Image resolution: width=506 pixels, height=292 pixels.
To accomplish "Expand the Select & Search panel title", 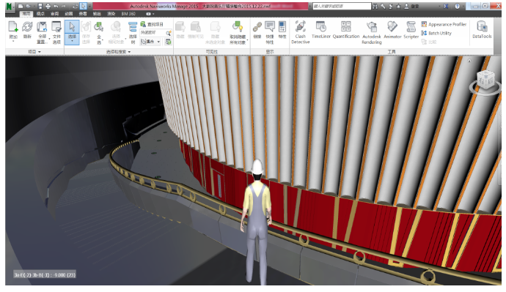I will click(118, 51).
